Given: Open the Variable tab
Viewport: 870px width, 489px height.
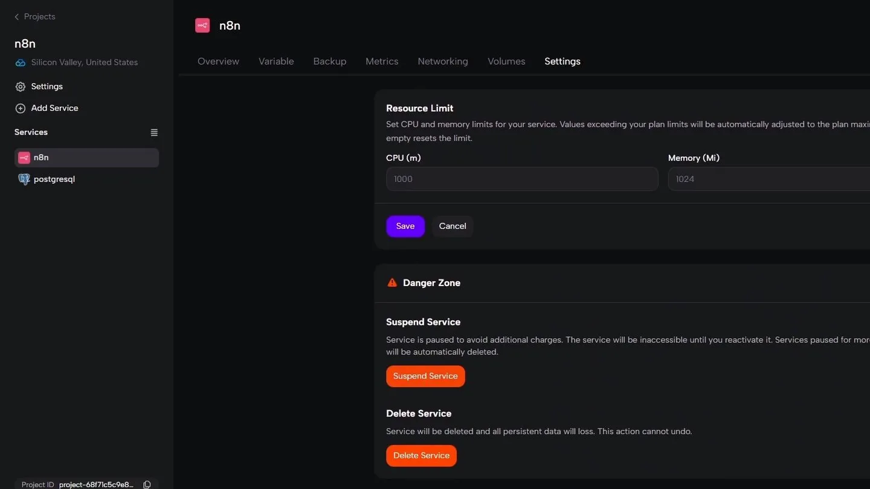Looking at the screenshot, I should 276,62.
